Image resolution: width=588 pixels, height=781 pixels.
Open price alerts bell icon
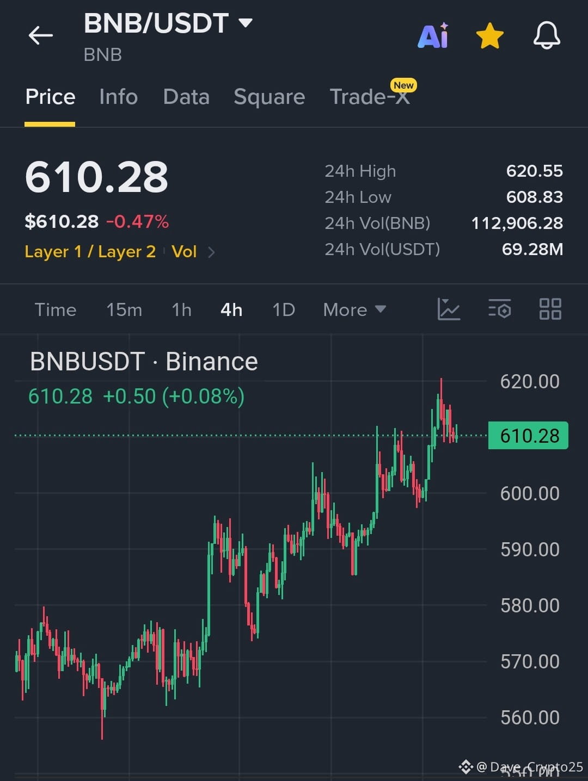pyautogui.click(x=547, y=36)
